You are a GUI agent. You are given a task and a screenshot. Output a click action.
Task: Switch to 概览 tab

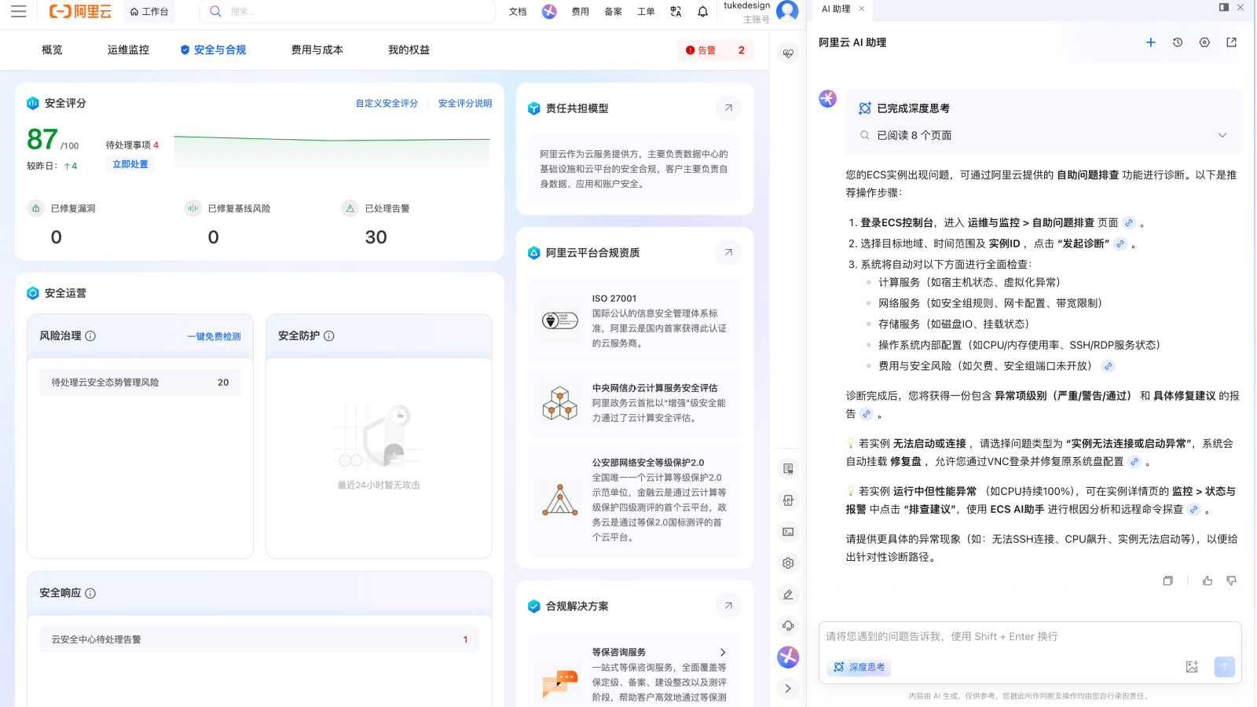pos(52,50)
